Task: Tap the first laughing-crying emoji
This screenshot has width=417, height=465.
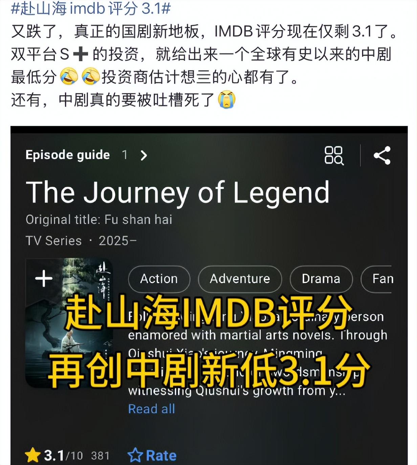Action: pyautogui.click(x=69, y=77)
